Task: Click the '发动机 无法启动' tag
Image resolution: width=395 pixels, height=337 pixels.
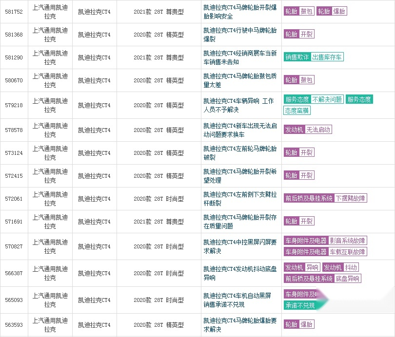Action: coord(308,130)
